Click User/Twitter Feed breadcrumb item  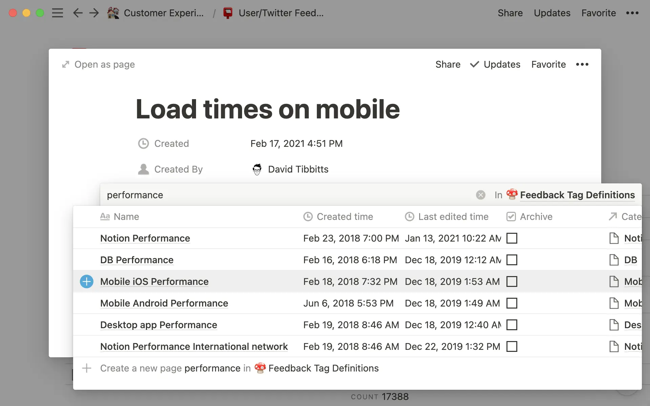pyautogui.click(x=281, y=13)
